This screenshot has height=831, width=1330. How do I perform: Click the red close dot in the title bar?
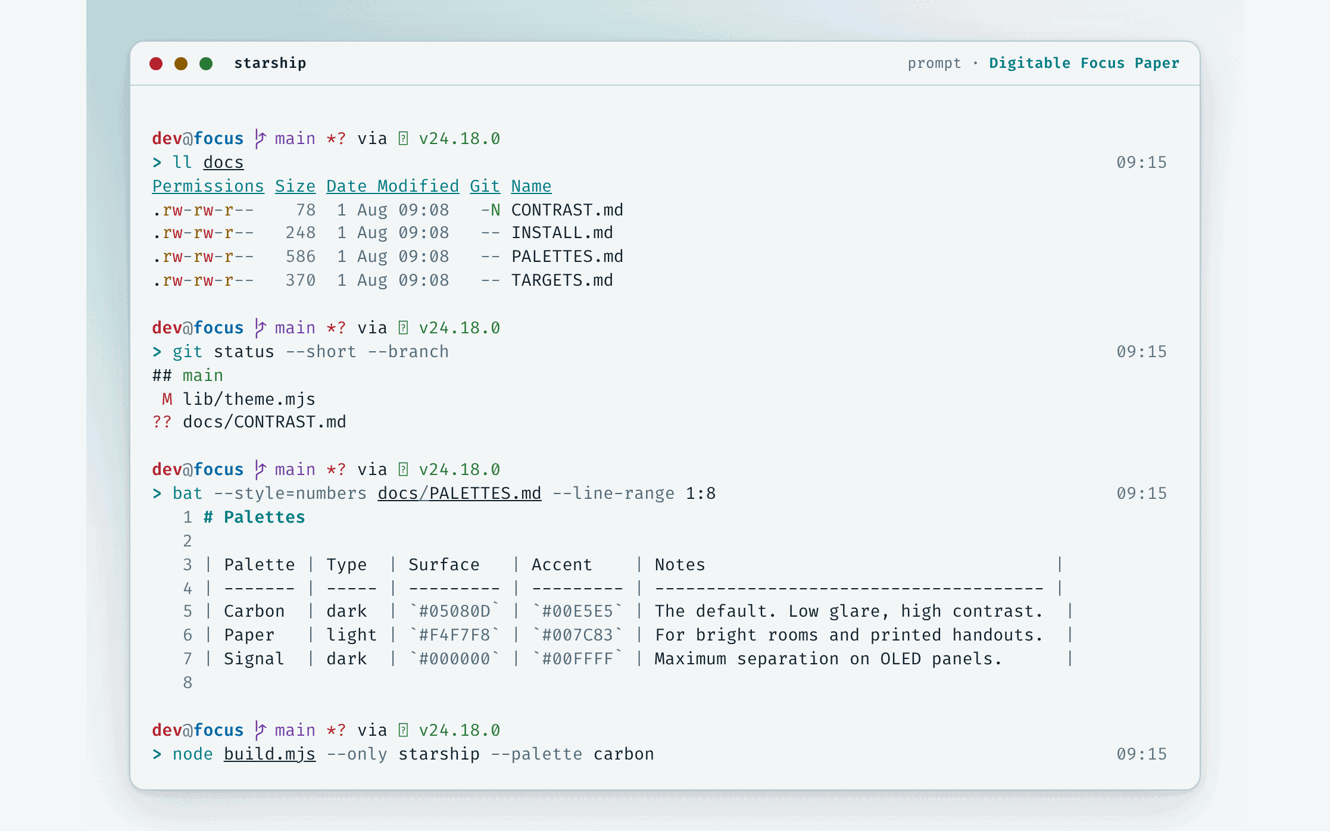click(156, 64)
